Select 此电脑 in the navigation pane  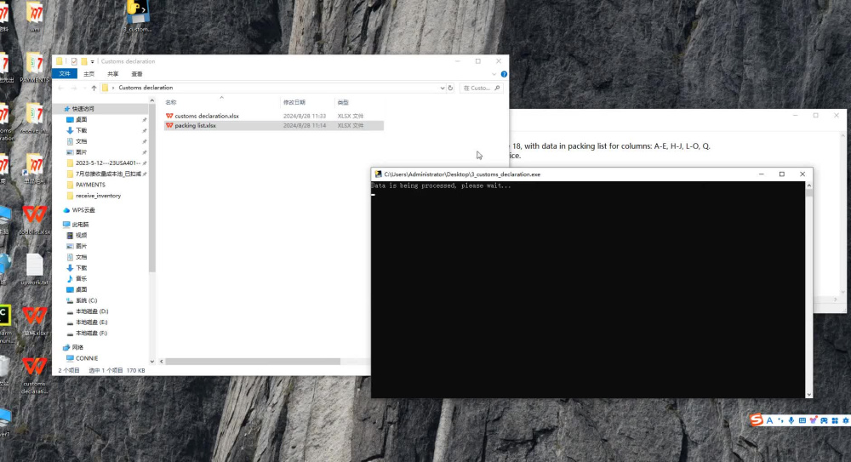pos(80,225)
